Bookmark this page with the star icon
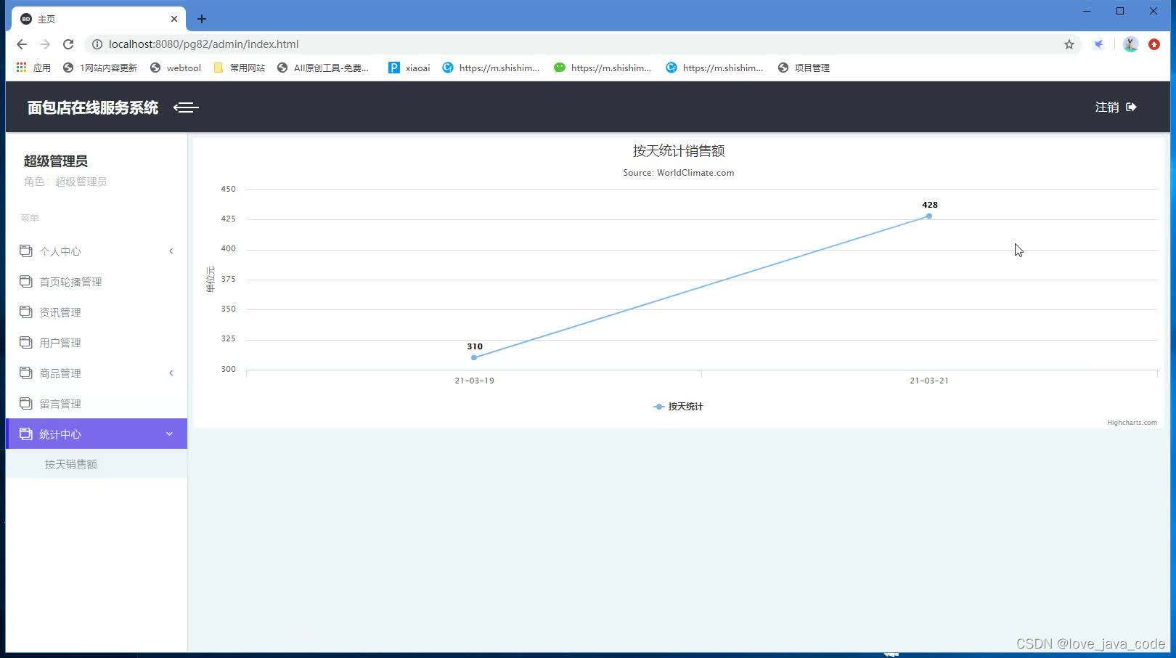1176x658 pixels. coord(1069,44)
